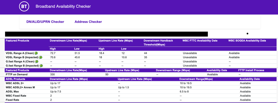This screenshot has height=103, width=278.
Task: Open info icon for G.fast Range A (Clean)
Action: (36, 62)
